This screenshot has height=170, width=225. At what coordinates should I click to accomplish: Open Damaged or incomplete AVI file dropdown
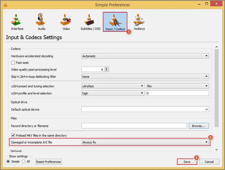click(145, 142)
